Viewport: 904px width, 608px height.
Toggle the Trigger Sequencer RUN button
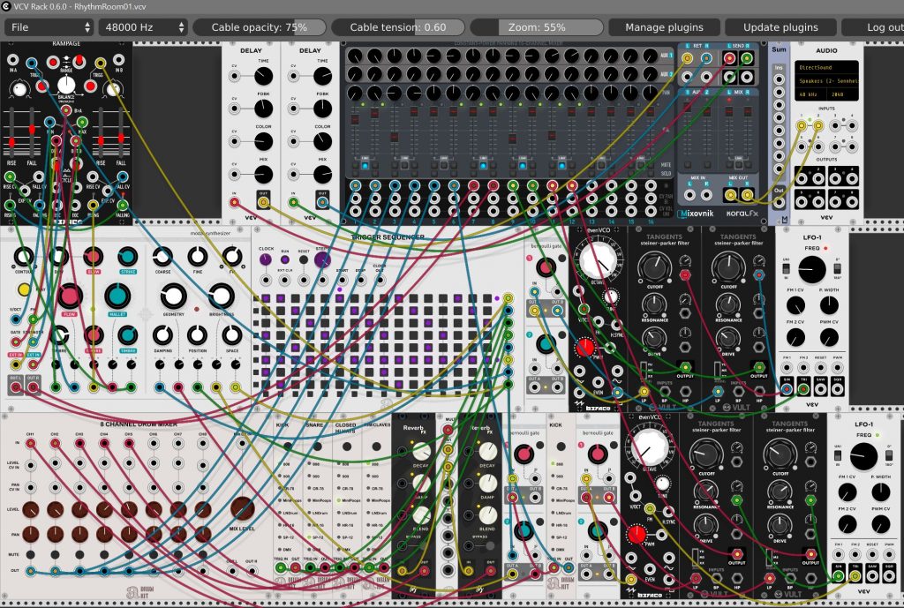tap(285, 260)
